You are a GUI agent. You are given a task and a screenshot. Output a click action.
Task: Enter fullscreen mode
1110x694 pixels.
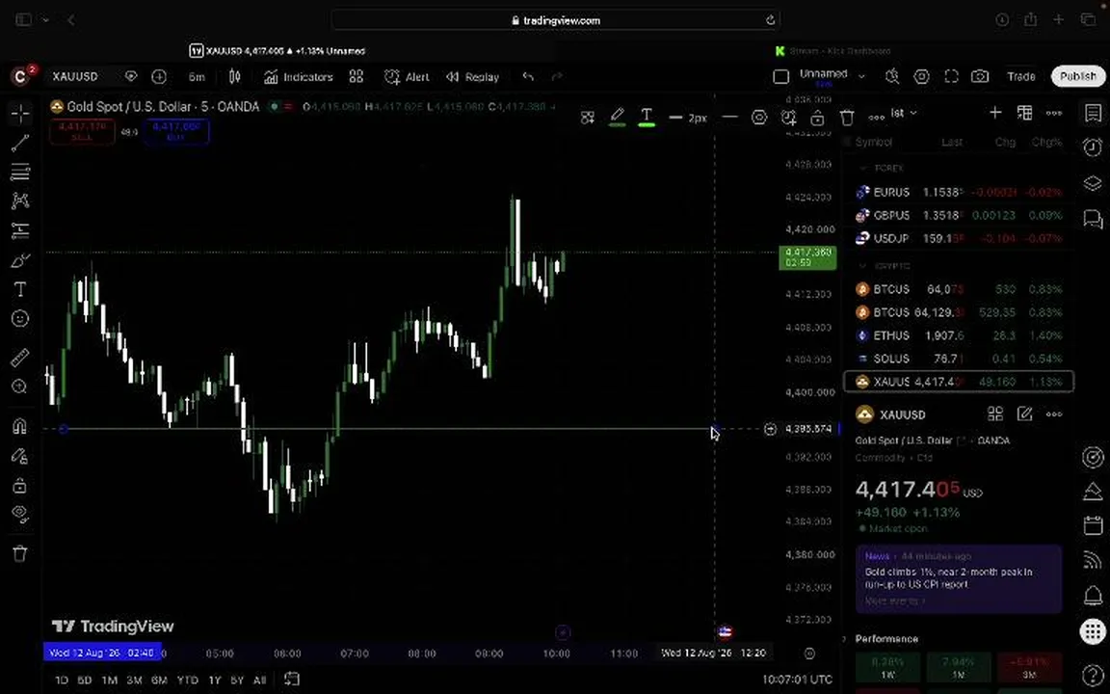(x=951, y=76)
